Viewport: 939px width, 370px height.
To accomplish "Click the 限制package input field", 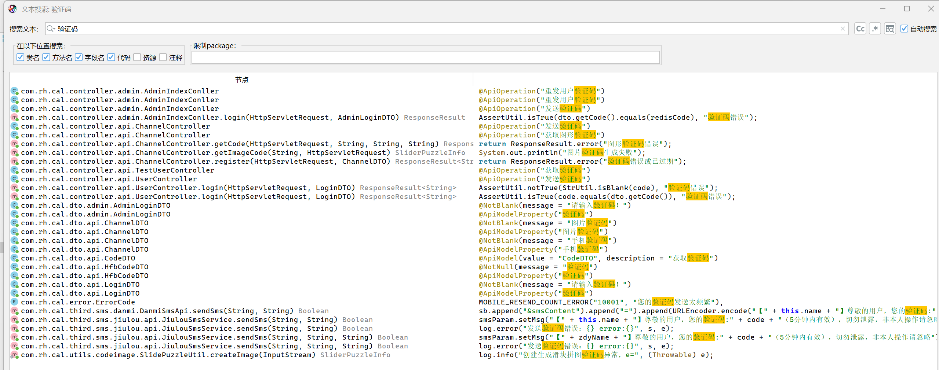I will pyautogui.click(x=425, y=58).
